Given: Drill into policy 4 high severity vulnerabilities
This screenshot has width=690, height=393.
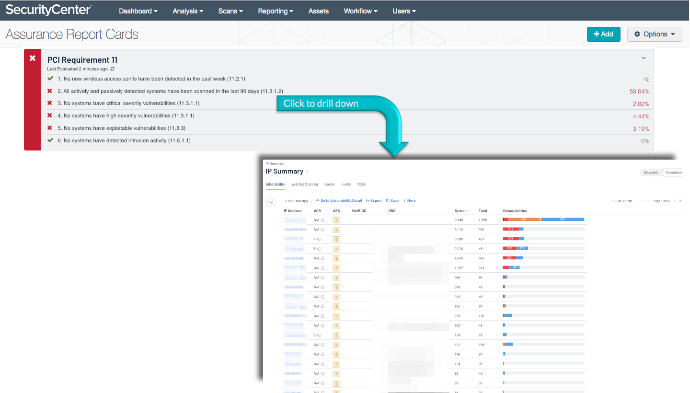Looking at the screenshot, I should (x=126, y=116).
